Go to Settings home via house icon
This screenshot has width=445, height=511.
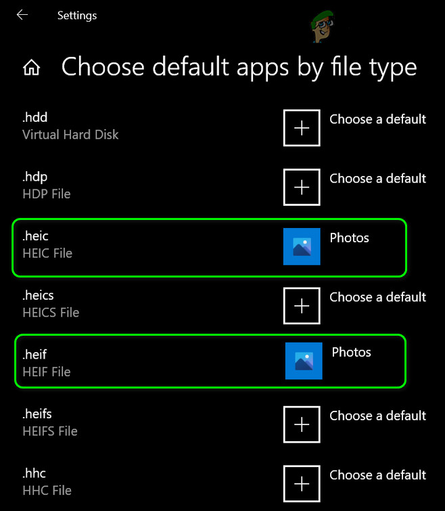click(x=31, y=68)
